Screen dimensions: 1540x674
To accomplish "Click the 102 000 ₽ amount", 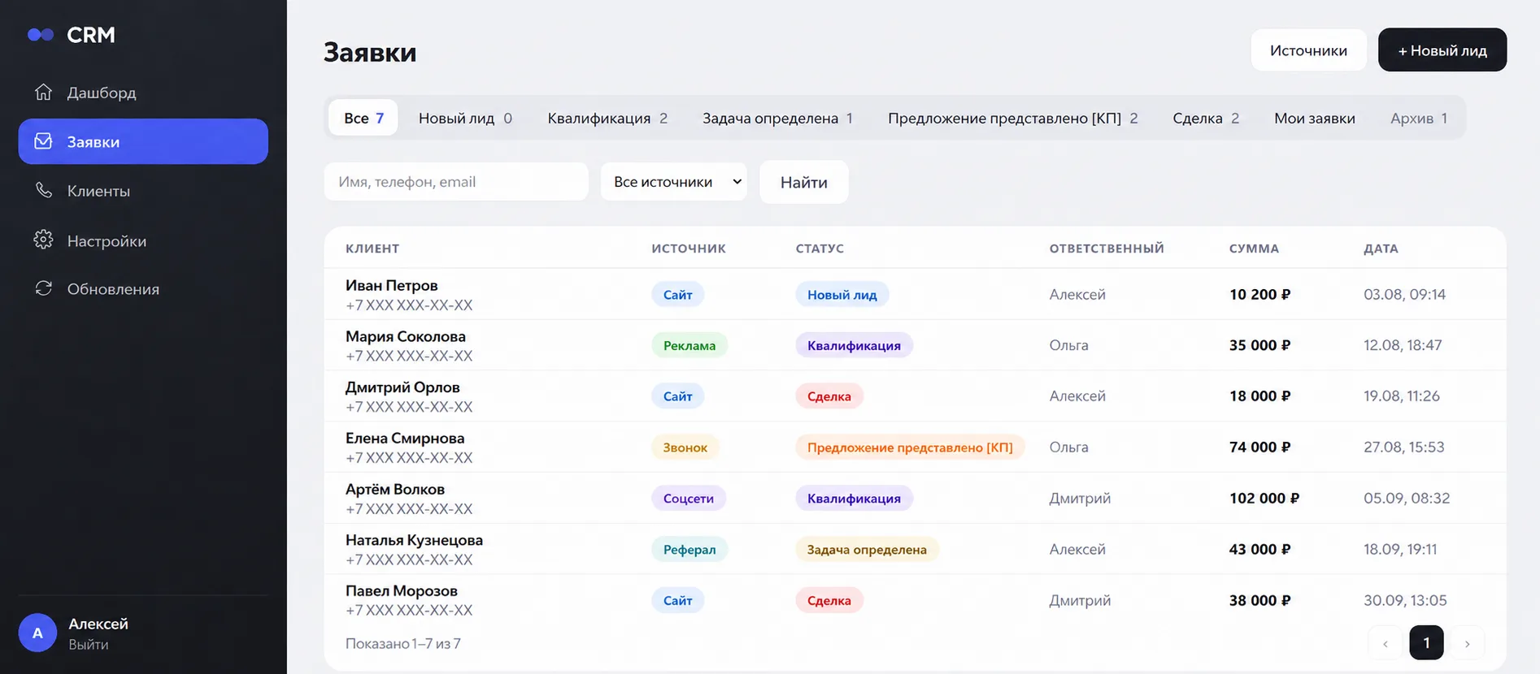I will pos(1264,498).
